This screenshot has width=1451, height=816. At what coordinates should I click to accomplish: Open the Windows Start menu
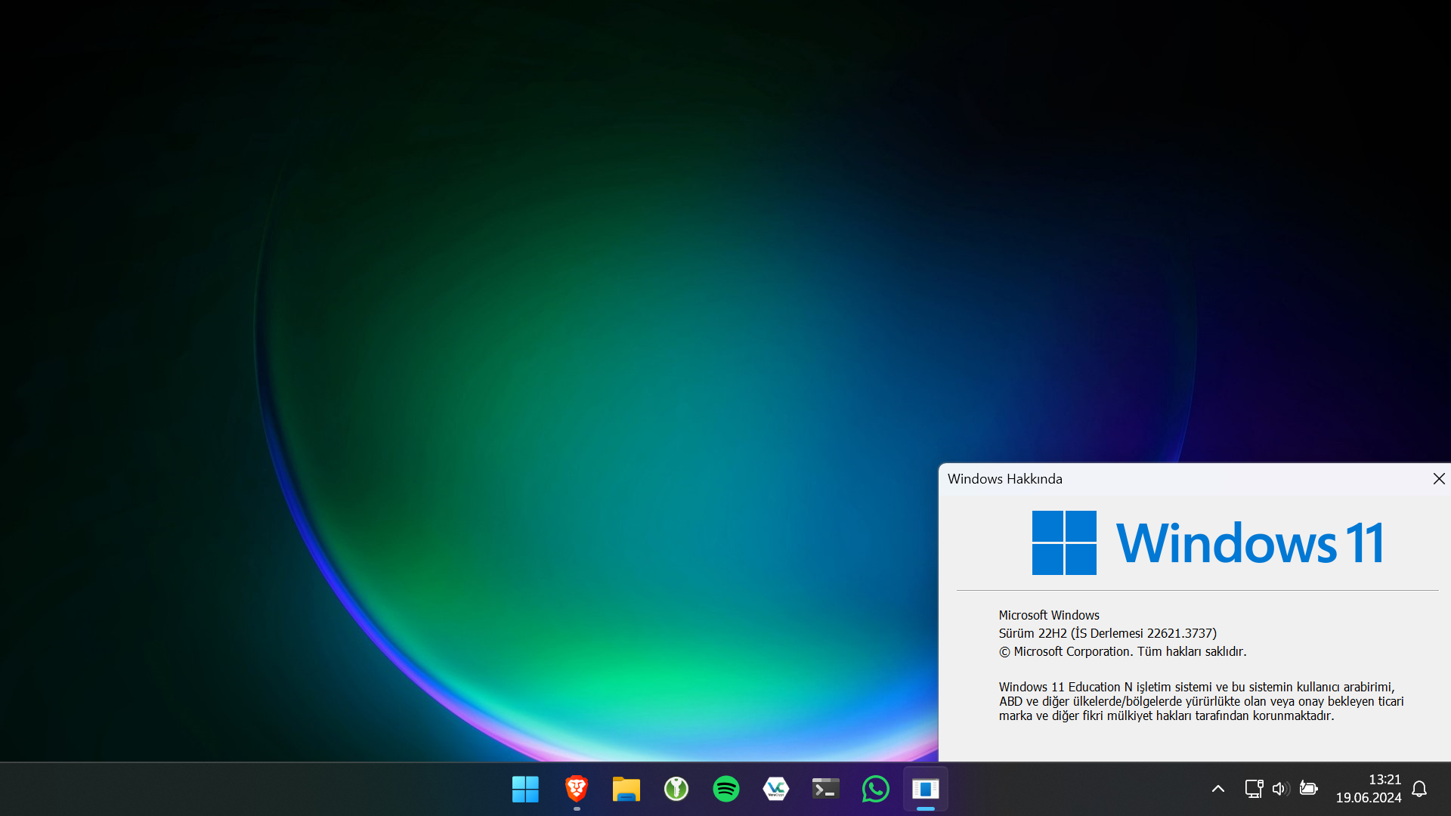tap(525, 789)
